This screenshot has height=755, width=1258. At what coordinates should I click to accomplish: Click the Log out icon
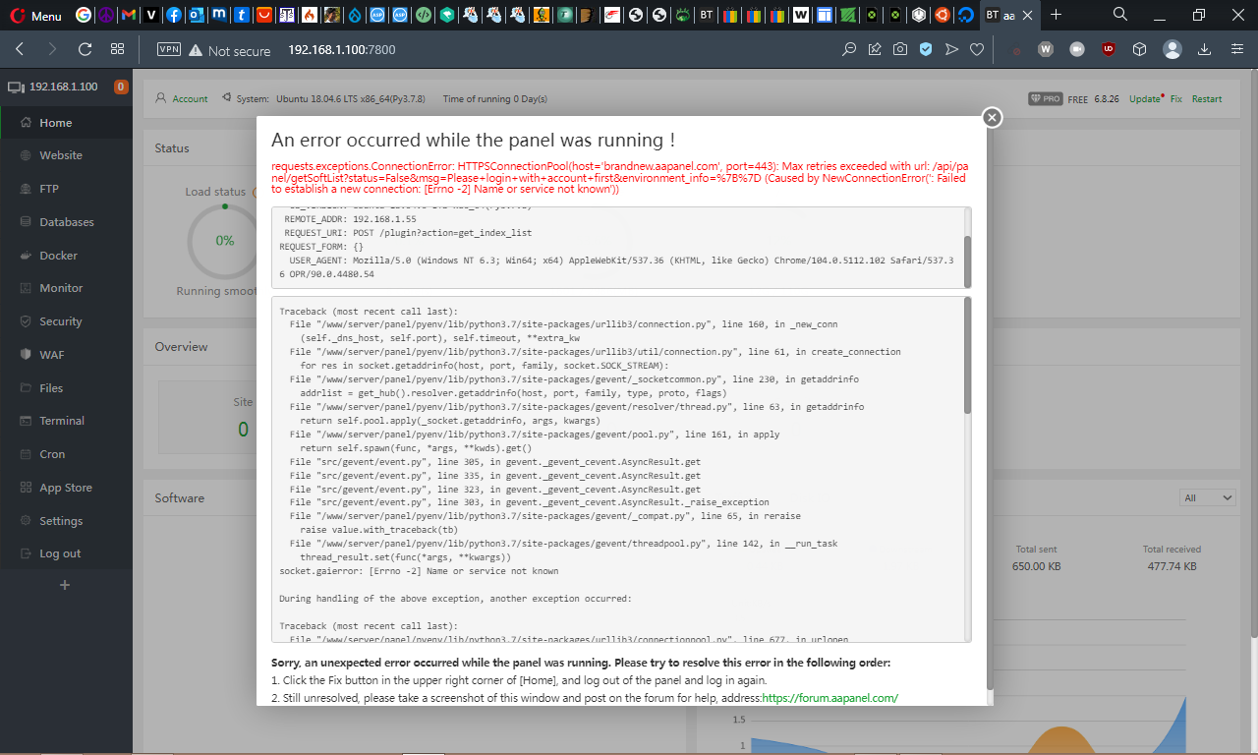pos(26,553)
